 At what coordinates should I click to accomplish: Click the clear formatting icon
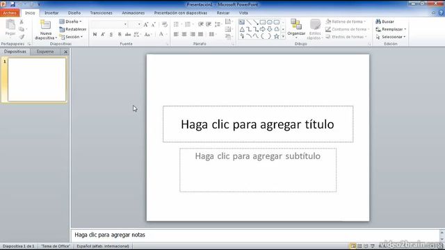click(165, 25)
